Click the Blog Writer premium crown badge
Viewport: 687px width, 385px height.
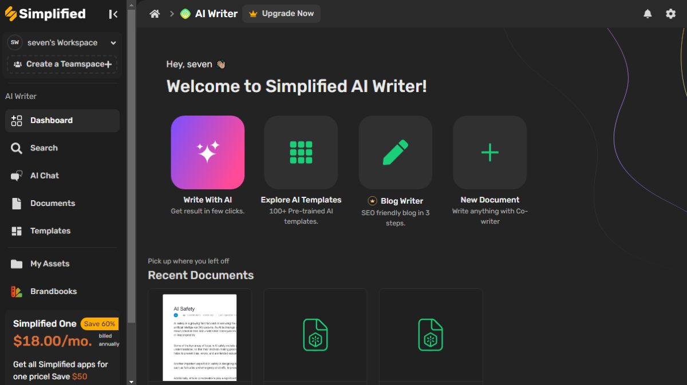tap(373, 201)
